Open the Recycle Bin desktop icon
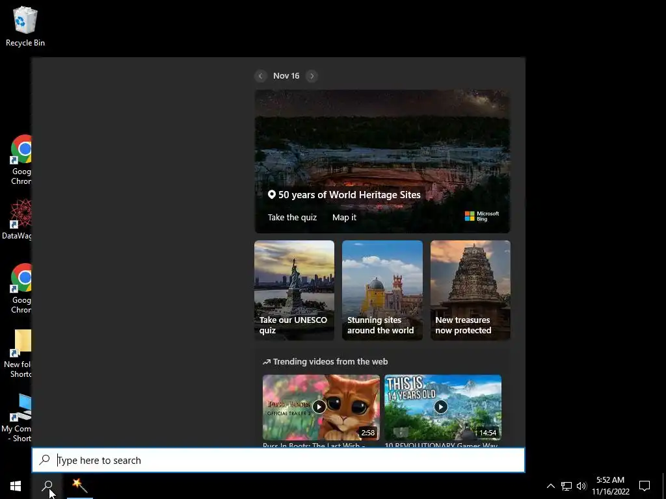The width and height of the screenshot is (666, 499). click(x=25, y=26)
